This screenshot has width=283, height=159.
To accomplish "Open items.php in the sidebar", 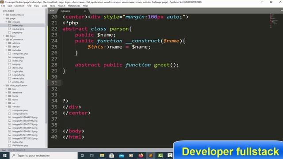I will [18, 68].
